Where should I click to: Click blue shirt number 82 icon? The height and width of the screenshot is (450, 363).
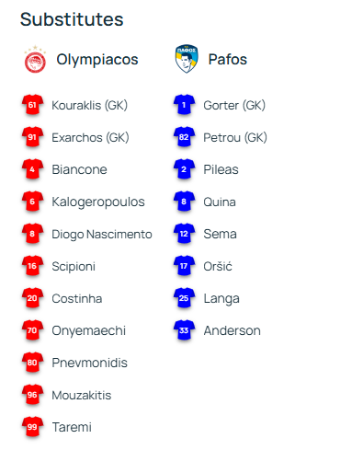pyautogui.click(x=184, y=137)
